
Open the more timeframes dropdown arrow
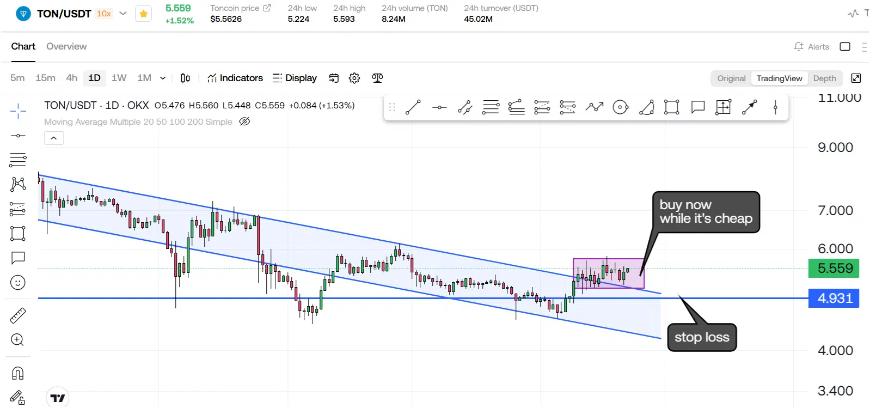coord(162,78)
